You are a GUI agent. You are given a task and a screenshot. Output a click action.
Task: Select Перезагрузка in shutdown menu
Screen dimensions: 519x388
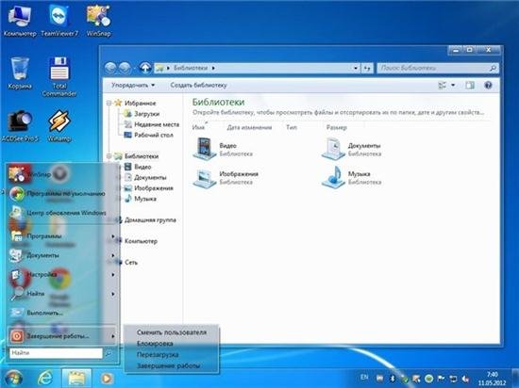coord(158,355)
